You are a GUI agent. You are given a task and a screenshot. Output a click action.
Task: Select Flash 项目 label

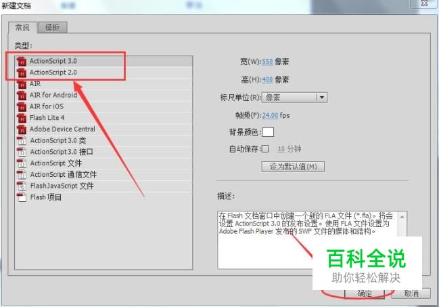pos(45,197)
